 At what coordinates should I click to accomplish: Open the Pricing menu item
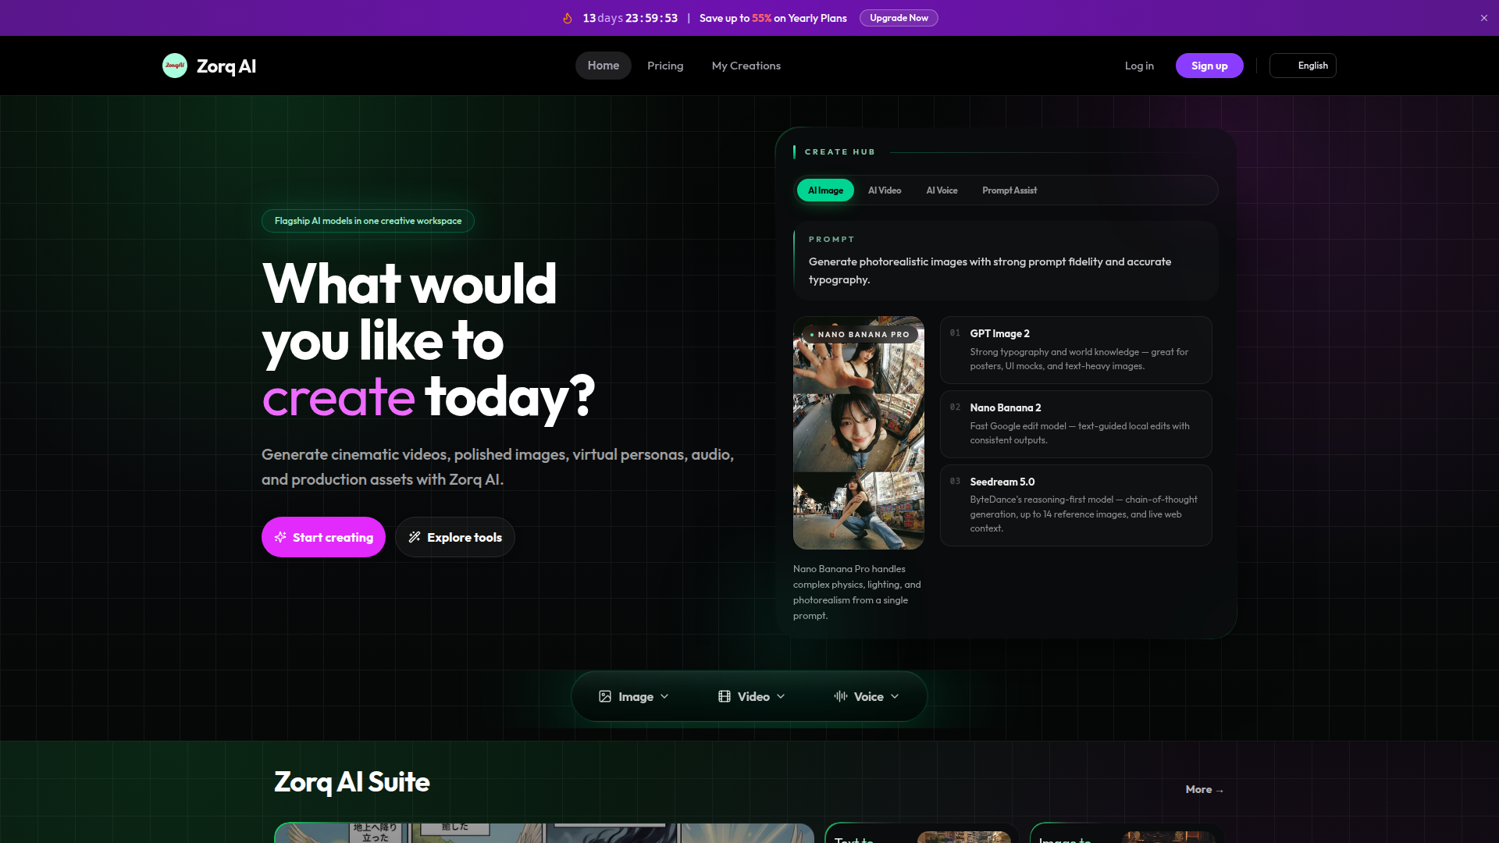(665, 66)
